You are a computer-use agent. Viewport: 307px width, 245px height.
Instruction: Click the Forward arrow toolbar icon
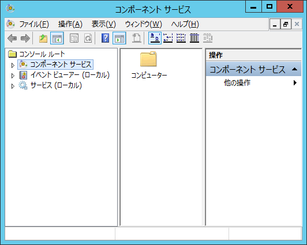pos(25,38)
